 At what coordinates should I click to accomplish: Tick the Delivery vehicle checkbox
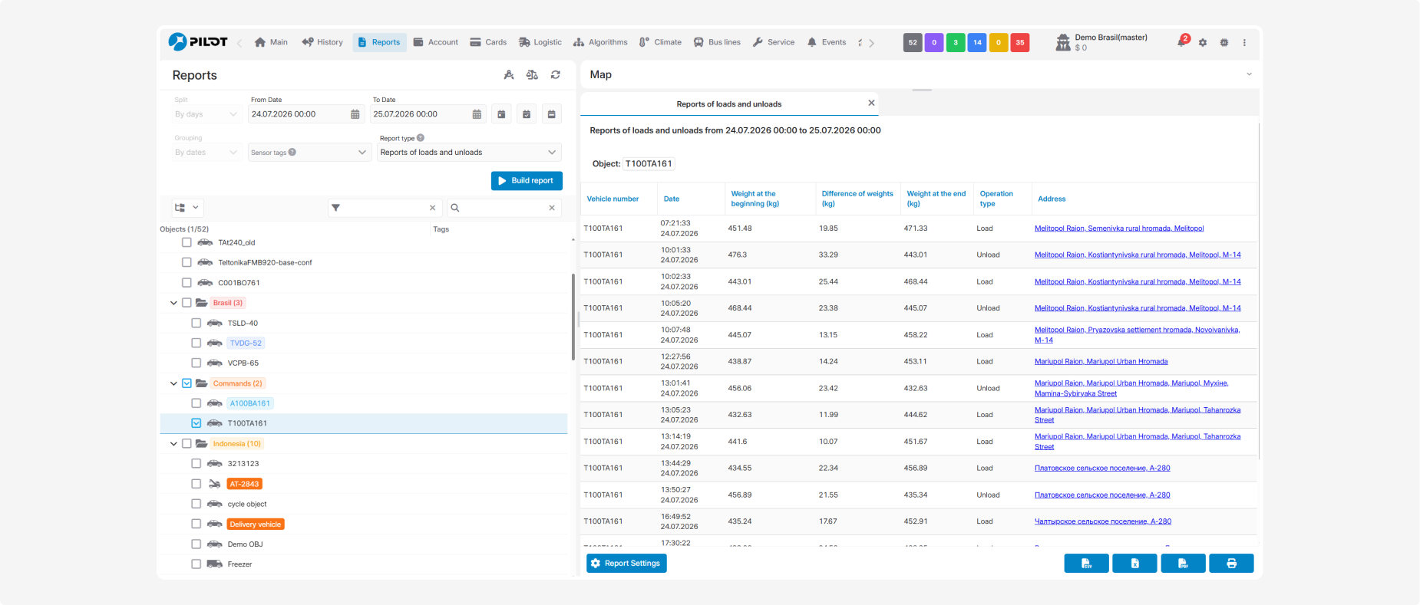196,524
